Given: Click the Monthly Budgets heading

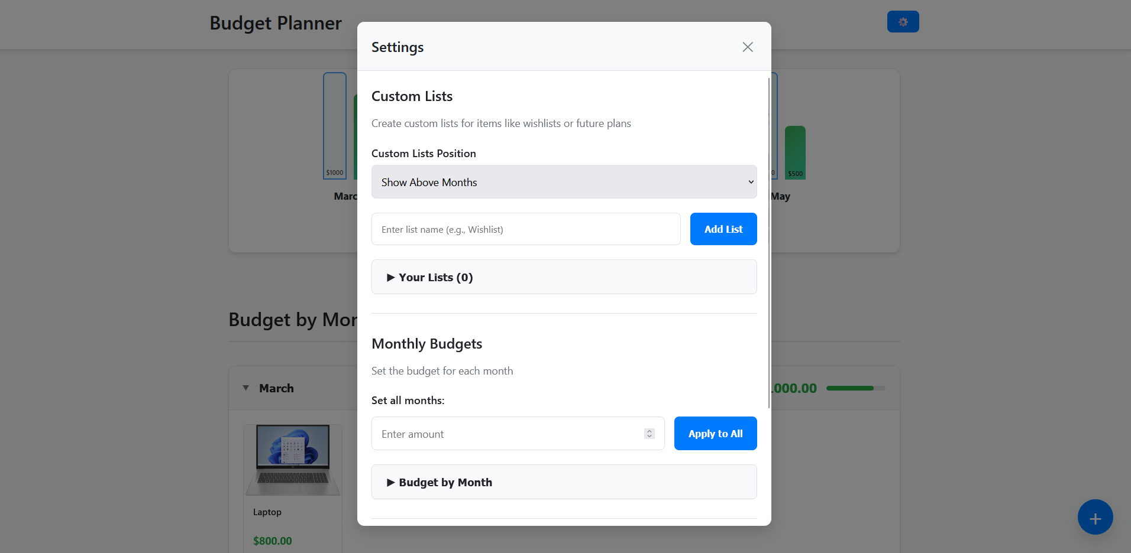Looking at the screenshot, I should point(426,344).
